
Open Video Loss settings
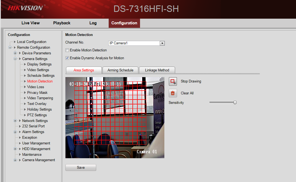[x=35, y=87]
